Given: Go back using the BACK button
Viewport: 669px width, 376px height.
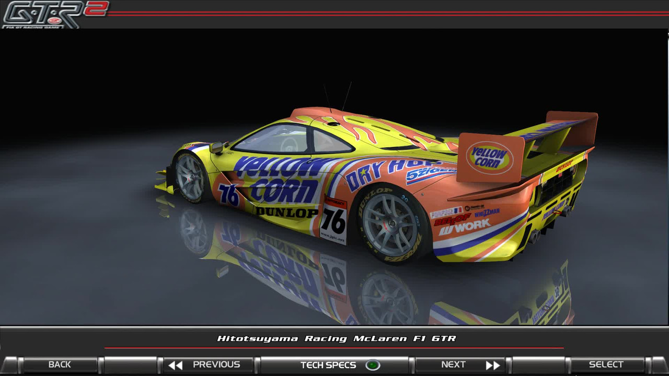Looking at the screenshot, I should pyautogui.click(x=60, y=365).
